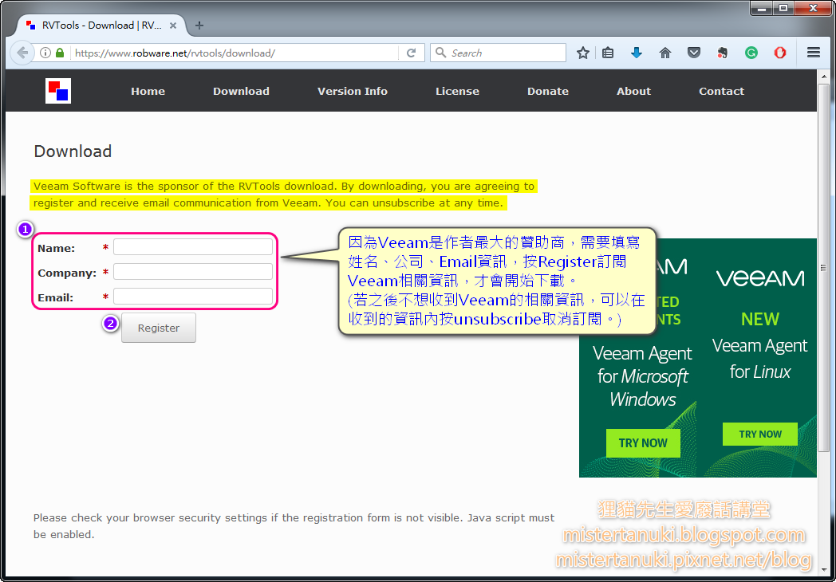
Task: Close the RVTools Download tab
Action: pyautogui.click(x=173, y=25)
